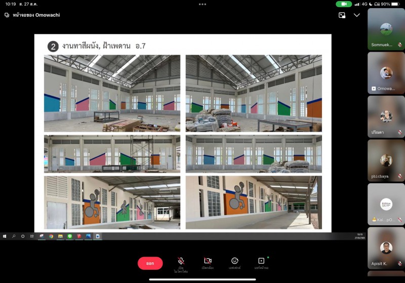Select Omowa participant video tile

pos(386,73)
